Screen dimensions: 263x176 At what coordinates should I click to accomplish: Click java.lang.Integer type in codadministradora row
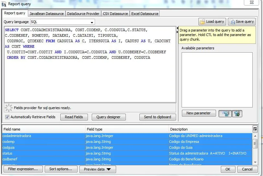point(100,136)
